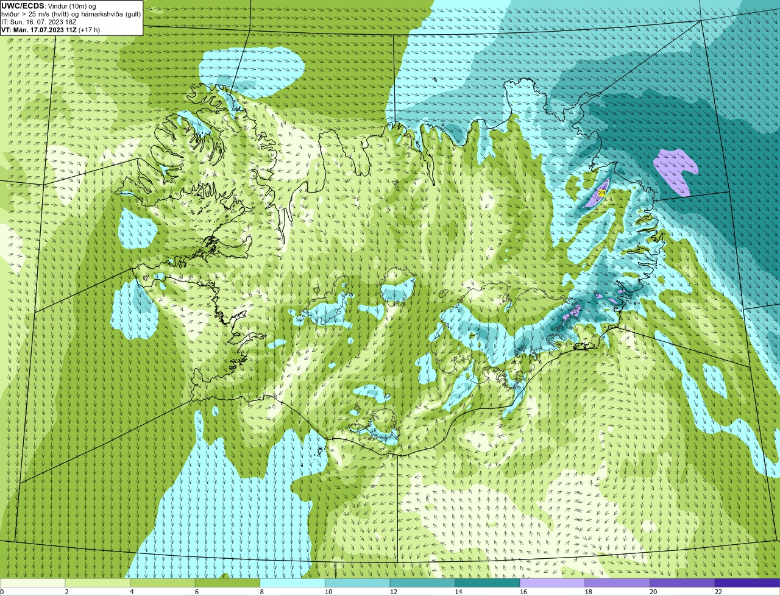The image size is (780, 596).
Task: Select the darkest purple legend swatch above 22
Action: click(747, 583)
